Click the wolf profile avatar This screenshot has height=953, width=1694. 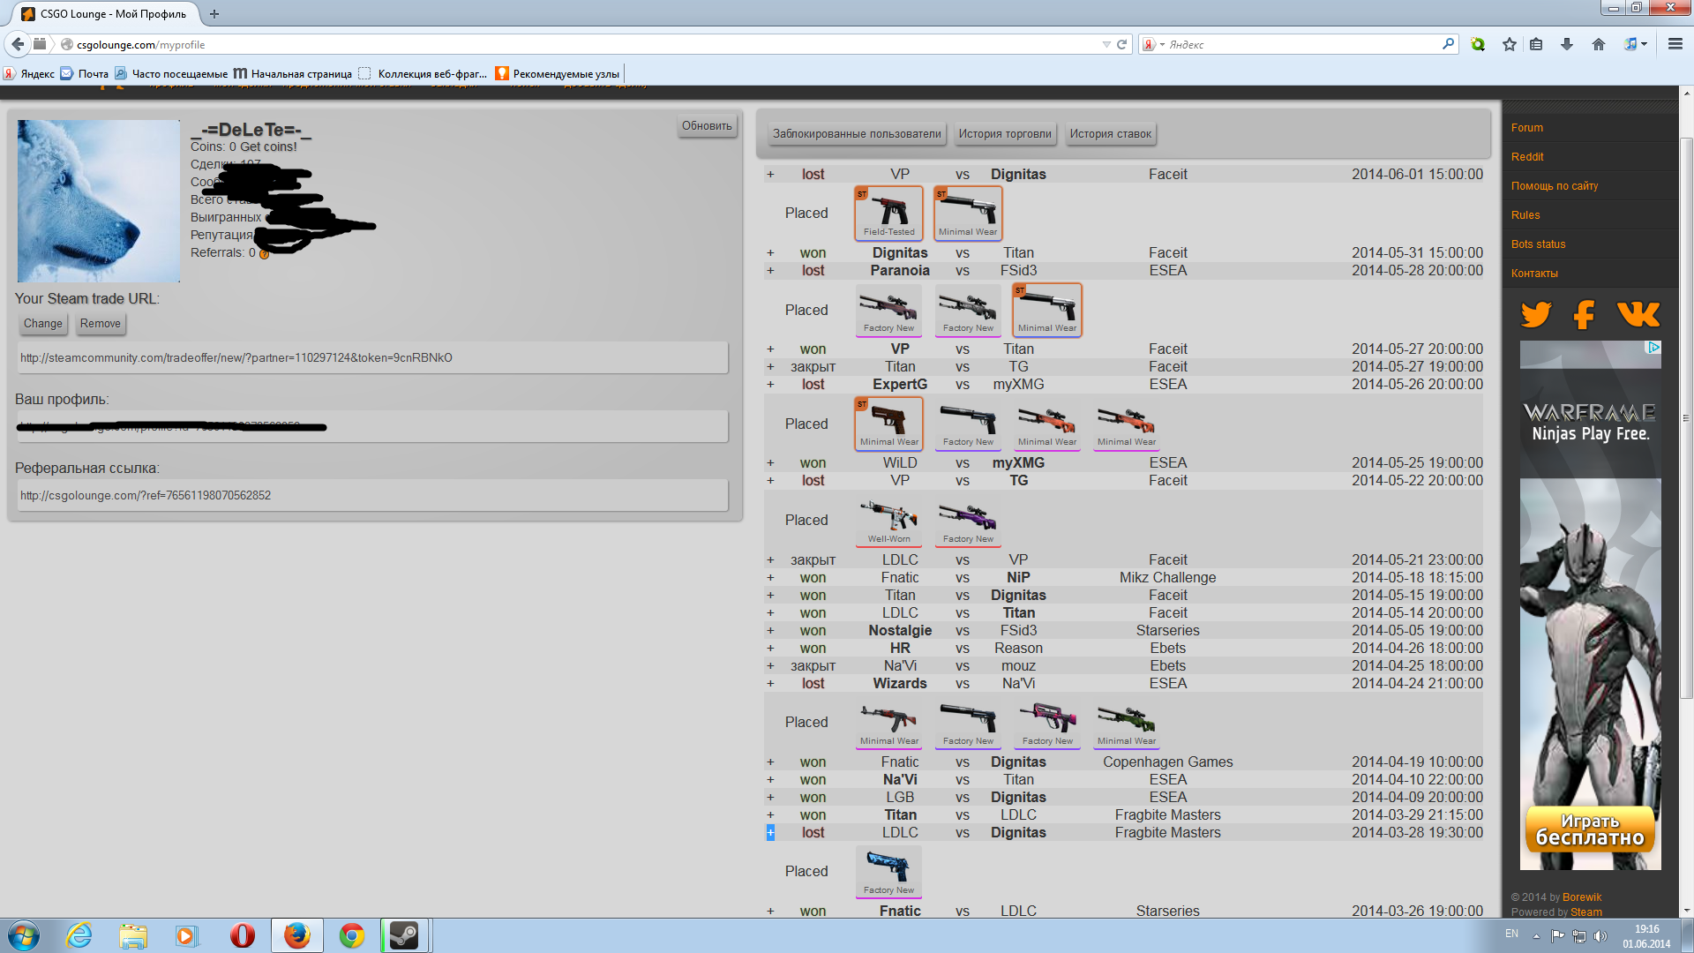tap(99, 201)
